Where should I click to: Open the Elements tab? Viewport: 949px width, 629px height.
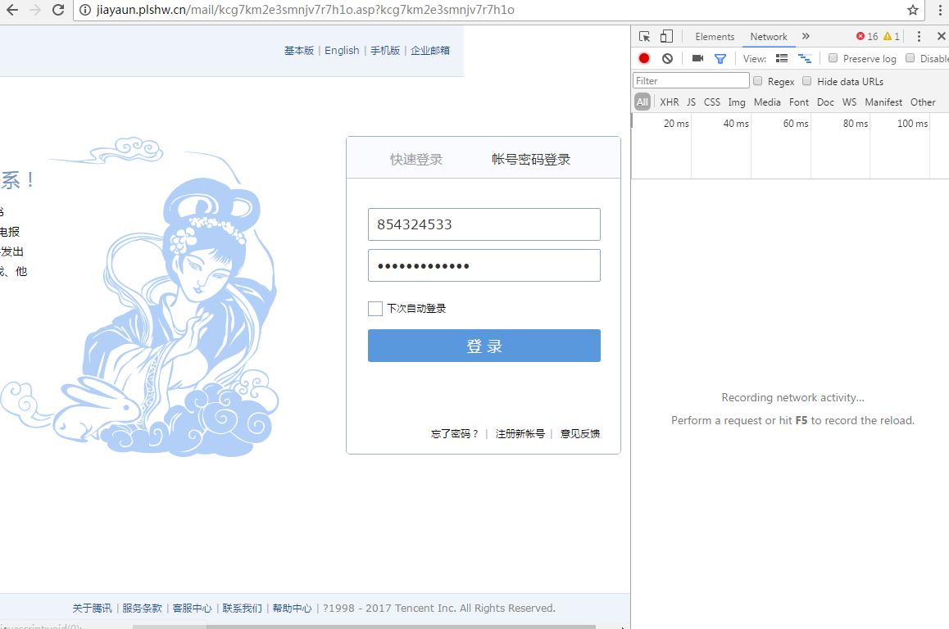[x=715, y=36]
